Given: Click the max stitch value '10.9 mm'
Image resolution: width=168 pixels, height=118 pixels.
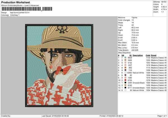Looking at the screenshot, I should point(135,43).
